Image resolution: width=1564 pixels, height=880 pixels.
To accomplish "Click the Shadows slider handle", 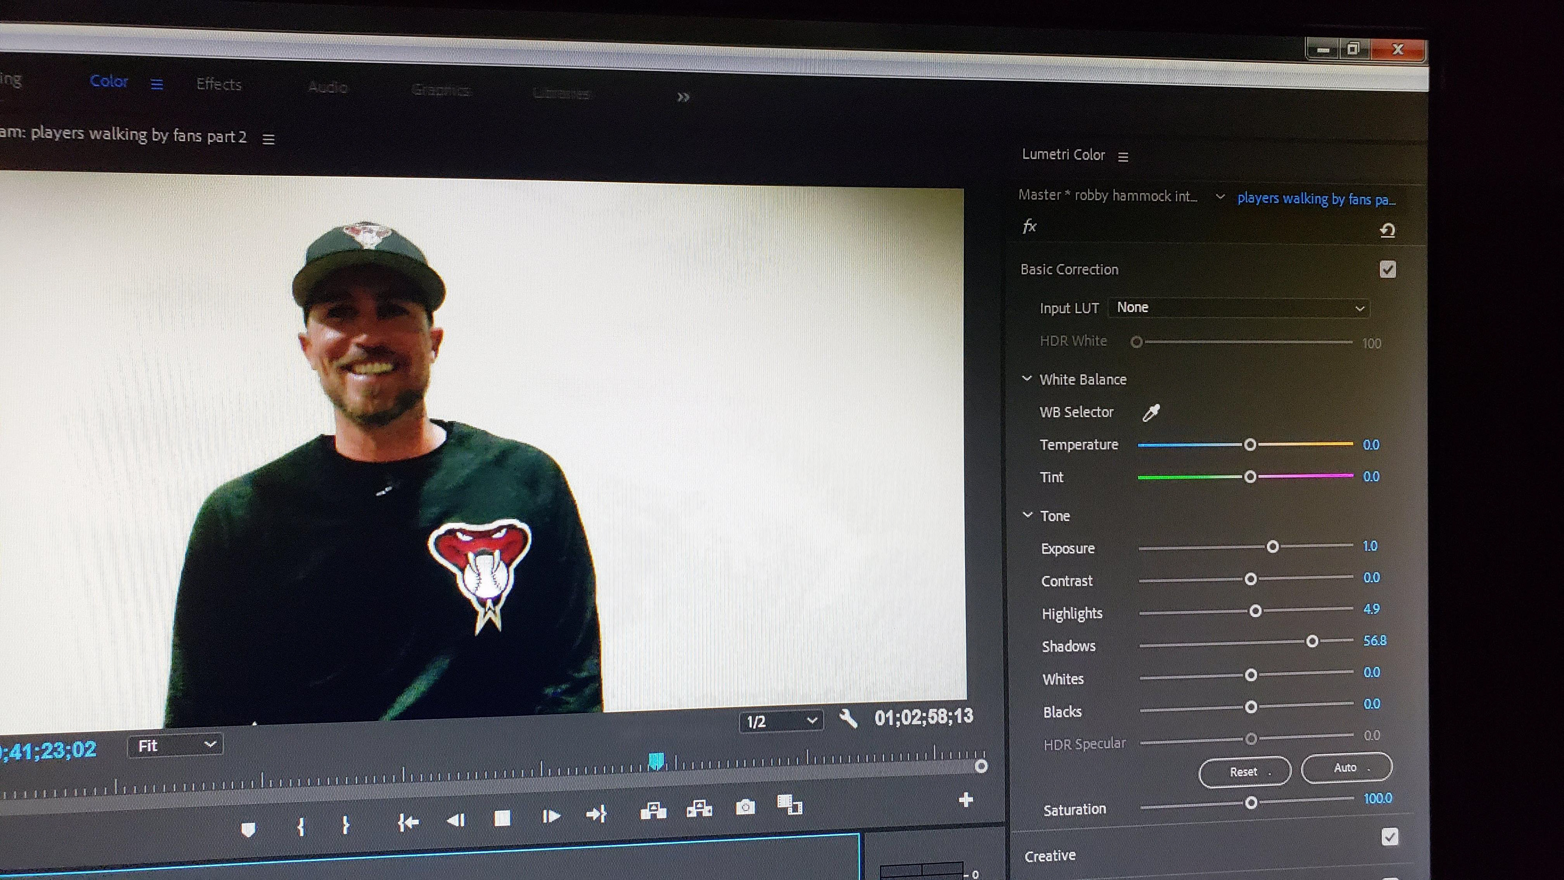I will click(x=1312, y=641).
